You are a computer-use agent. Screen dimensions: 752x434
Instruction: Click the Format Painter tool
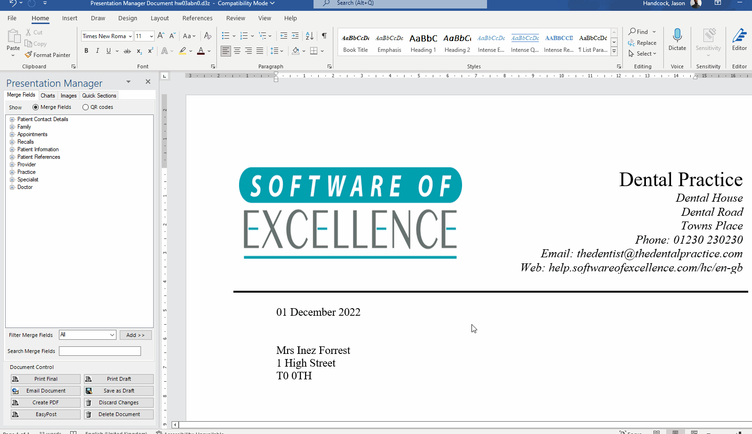pyautogui.click(x=48, y=55)
